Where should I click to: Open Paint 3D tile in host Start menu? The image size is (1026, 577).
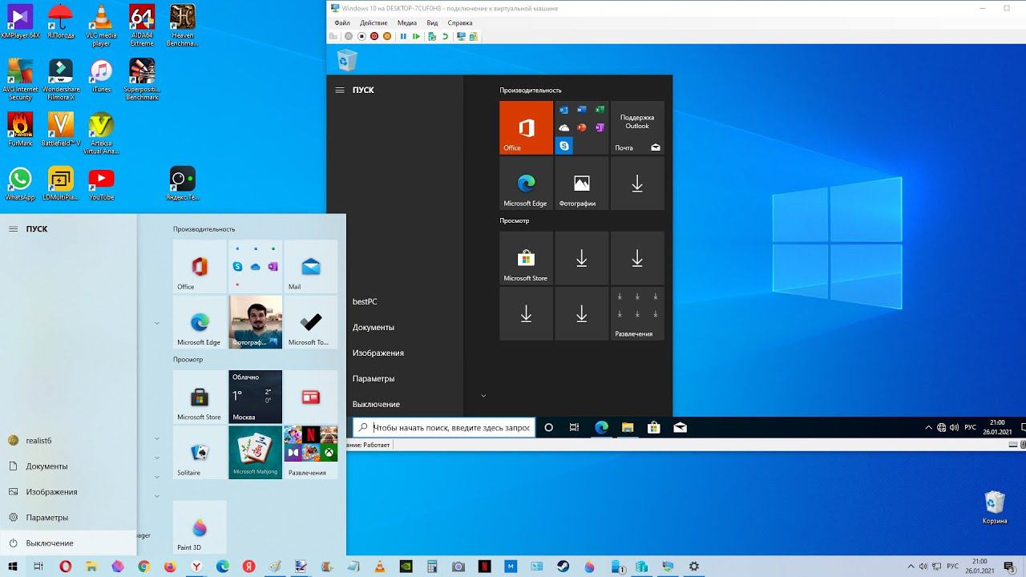200,527
